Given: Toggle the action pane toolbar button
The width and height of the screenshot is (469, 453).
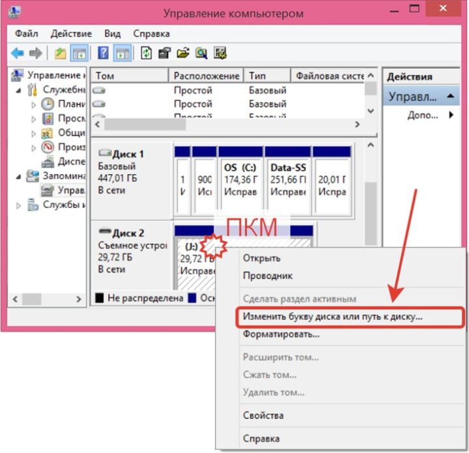Looking at the screenshot, I should point(122,53).
